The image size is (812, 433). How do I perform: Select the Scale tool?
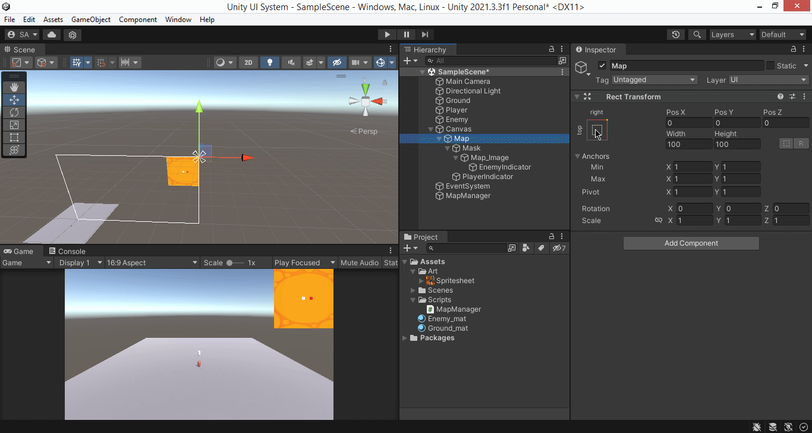(13, 124)
